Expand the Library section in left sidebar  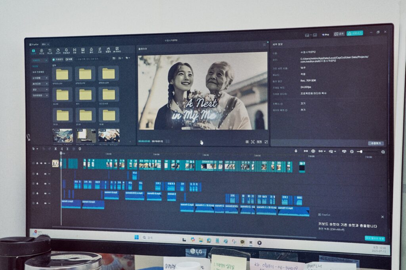(x=40, y=95)
